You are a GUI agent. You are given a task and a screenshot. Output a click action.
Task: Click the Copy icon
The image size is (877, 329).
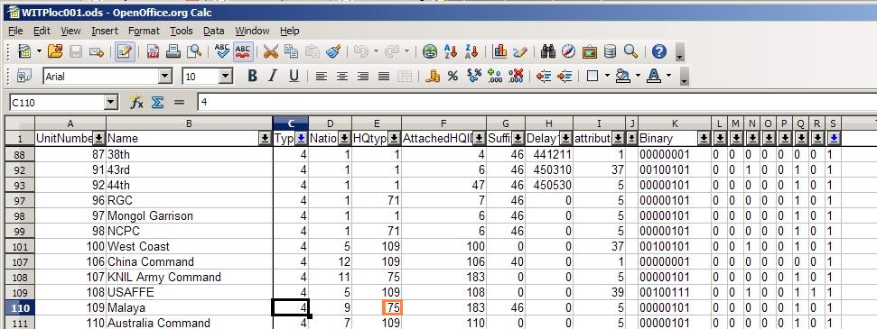point(291,52)
